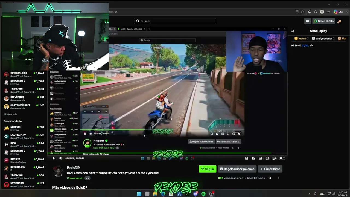
Task: Seek on the outer green video progress bar
Action: tap(167, 153)
